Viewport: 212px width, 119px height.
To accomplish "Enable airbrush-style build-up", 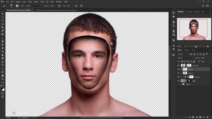I will tap(76, 6).
